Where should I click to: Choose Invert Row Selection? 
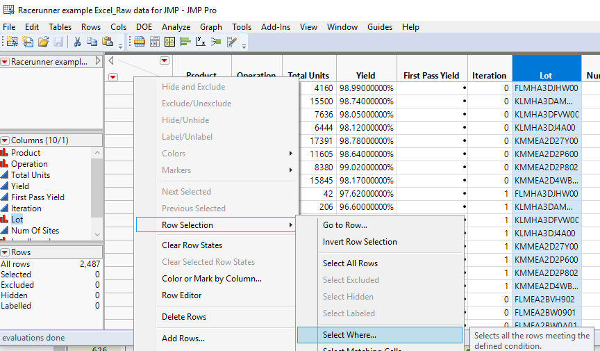pos(380,242)
